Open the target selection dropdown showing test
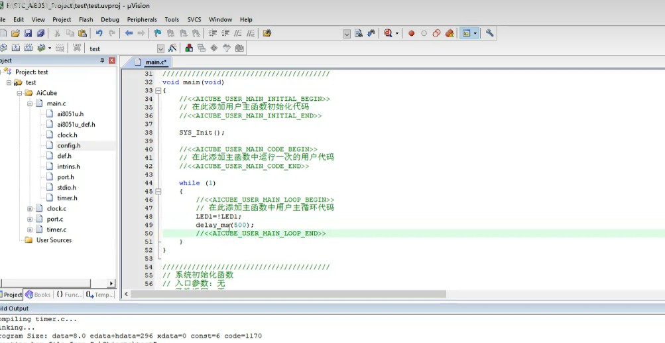665x343 pixels. (160, 48)
